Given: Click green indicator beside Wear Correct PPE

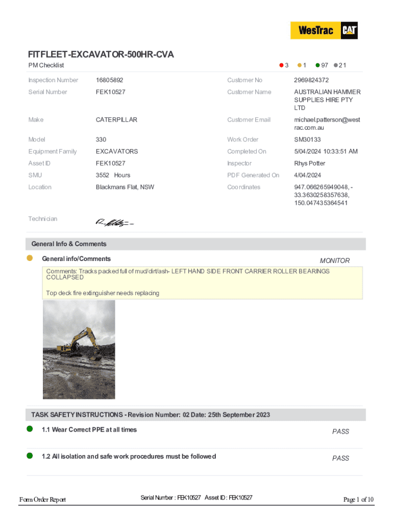Looking at the screenshot, I should [x=30, y=429].
